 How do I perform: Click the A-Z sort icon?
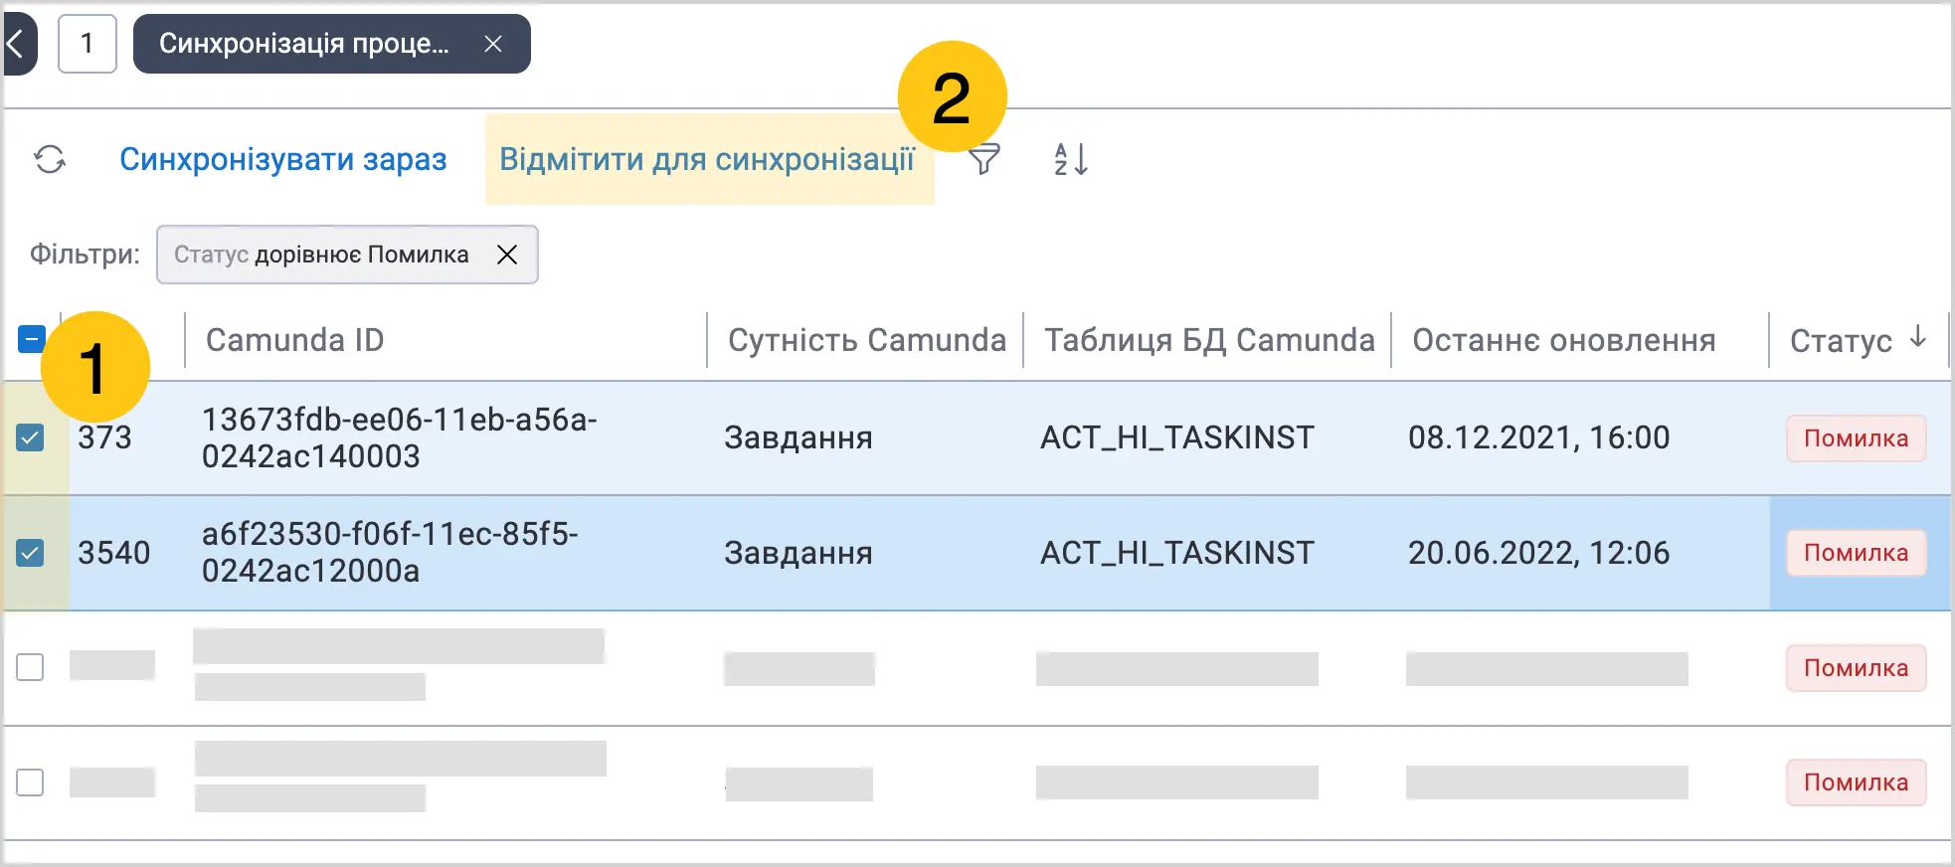[x=1071, y=159]
